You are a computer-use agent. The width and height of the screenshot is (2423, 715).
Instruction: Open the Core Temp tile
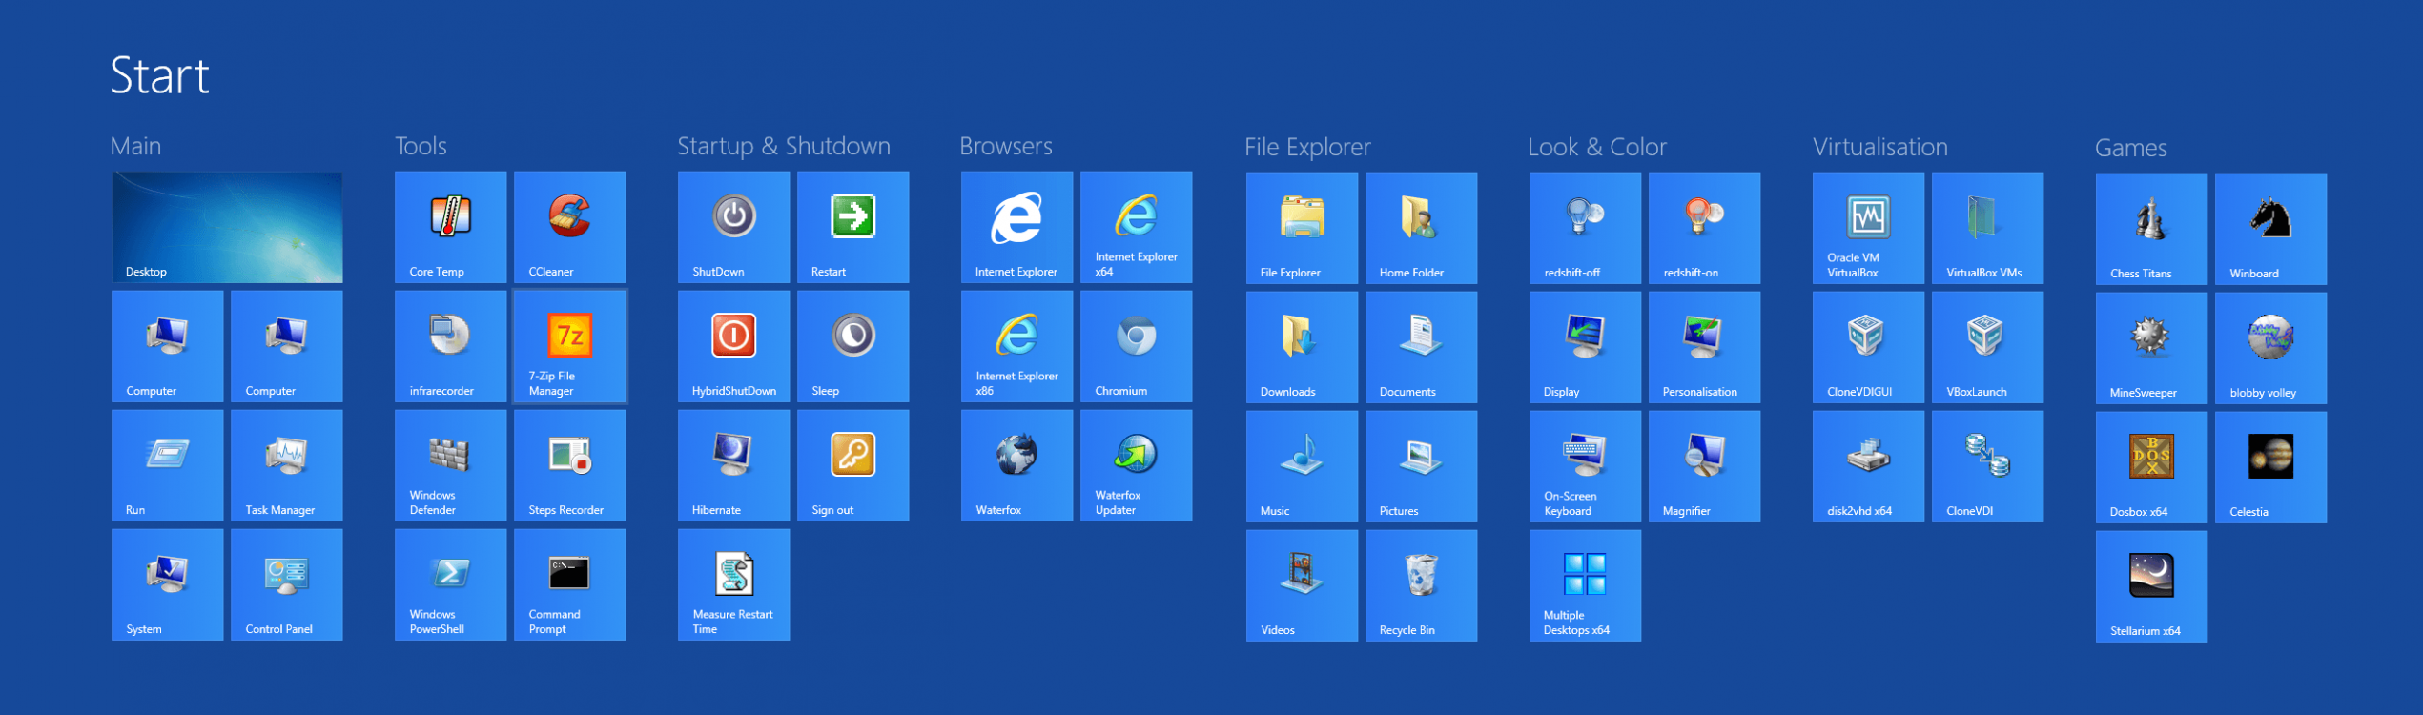pyautogui.click(x=450, y=227)
